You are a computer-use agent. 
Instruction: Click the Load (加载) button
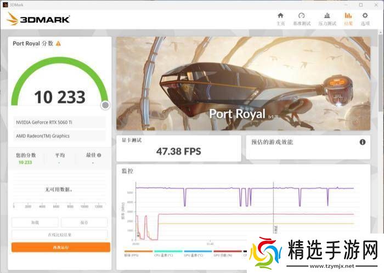point(35,222)
